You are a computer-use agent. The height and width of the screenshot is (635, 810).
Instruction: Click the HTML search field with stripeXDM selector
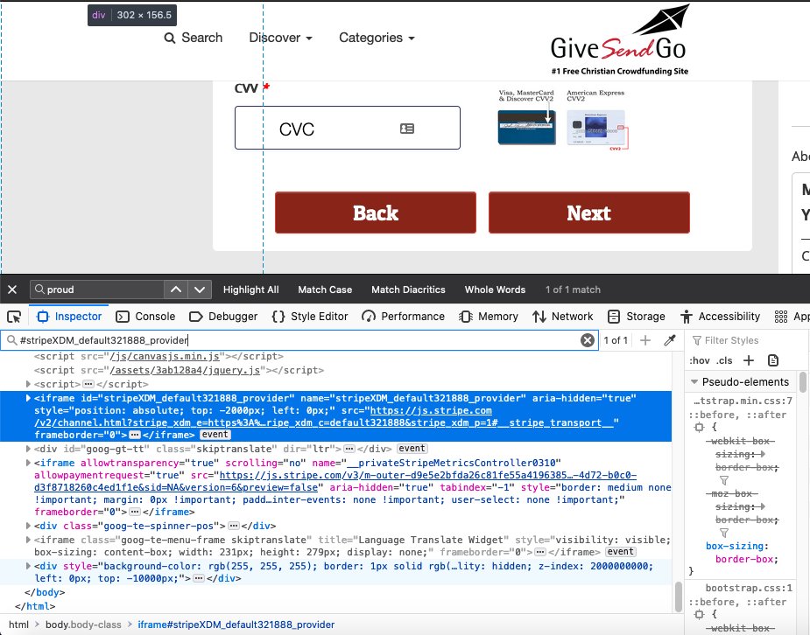point(299,340)
